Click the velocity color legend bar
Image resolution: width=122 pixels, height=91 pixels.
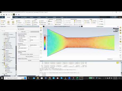[x=45, y=43]
